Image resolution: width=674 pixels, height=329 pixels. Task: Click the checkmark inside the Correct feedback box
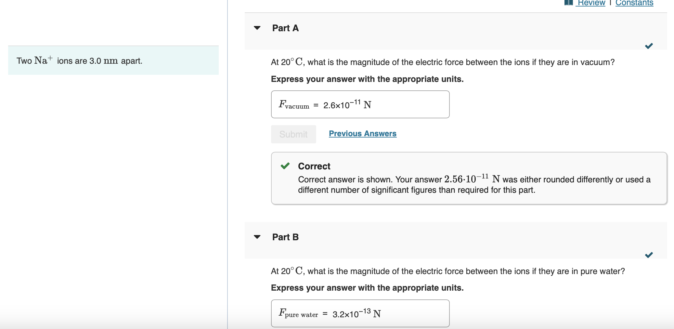[286, 166]
